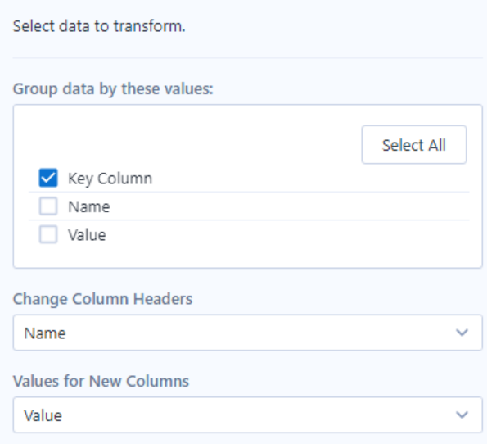Viewport: 487px width, 444px height.
Task: Select the Key Column label text
Action: point(110,179)
